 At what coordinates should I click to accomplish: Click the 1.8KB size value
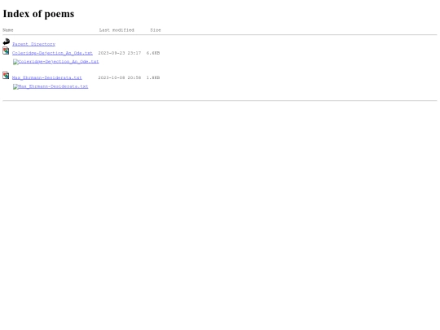[153, 77]
